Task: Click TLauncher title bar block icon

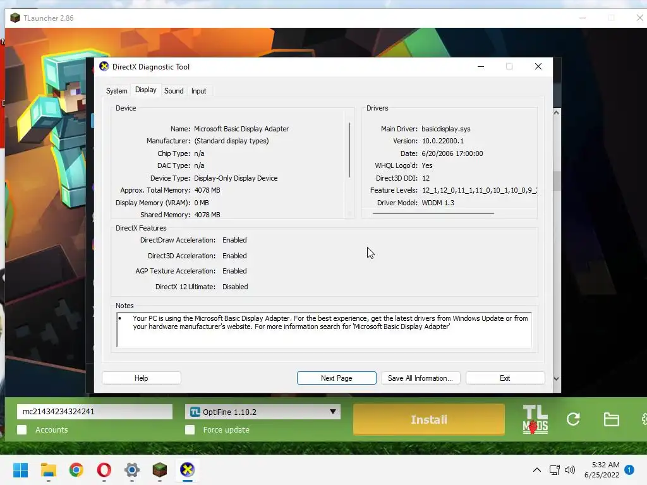Action: (15, 18)
